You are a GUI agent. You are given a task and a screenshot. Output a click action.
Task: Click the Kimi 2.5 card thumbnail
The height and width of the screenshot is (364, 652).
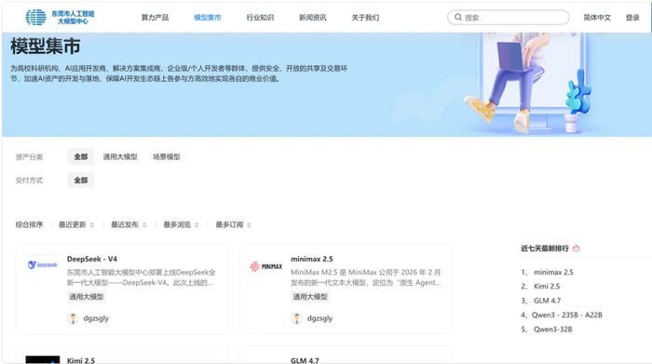click(43, 359)
